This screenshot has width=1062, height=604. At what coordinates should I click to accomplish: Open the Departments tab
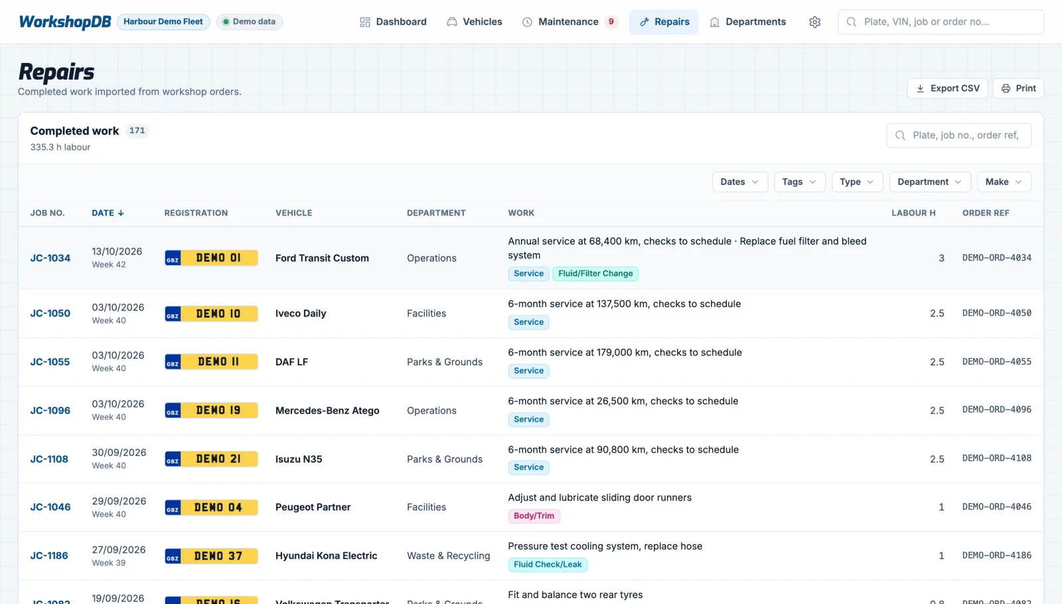tap(747, 22)
